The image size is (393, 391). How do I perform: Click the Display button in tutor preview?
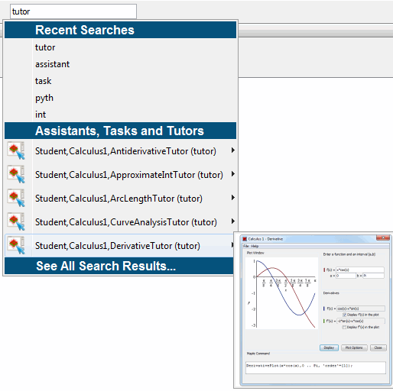coord(329,347)
